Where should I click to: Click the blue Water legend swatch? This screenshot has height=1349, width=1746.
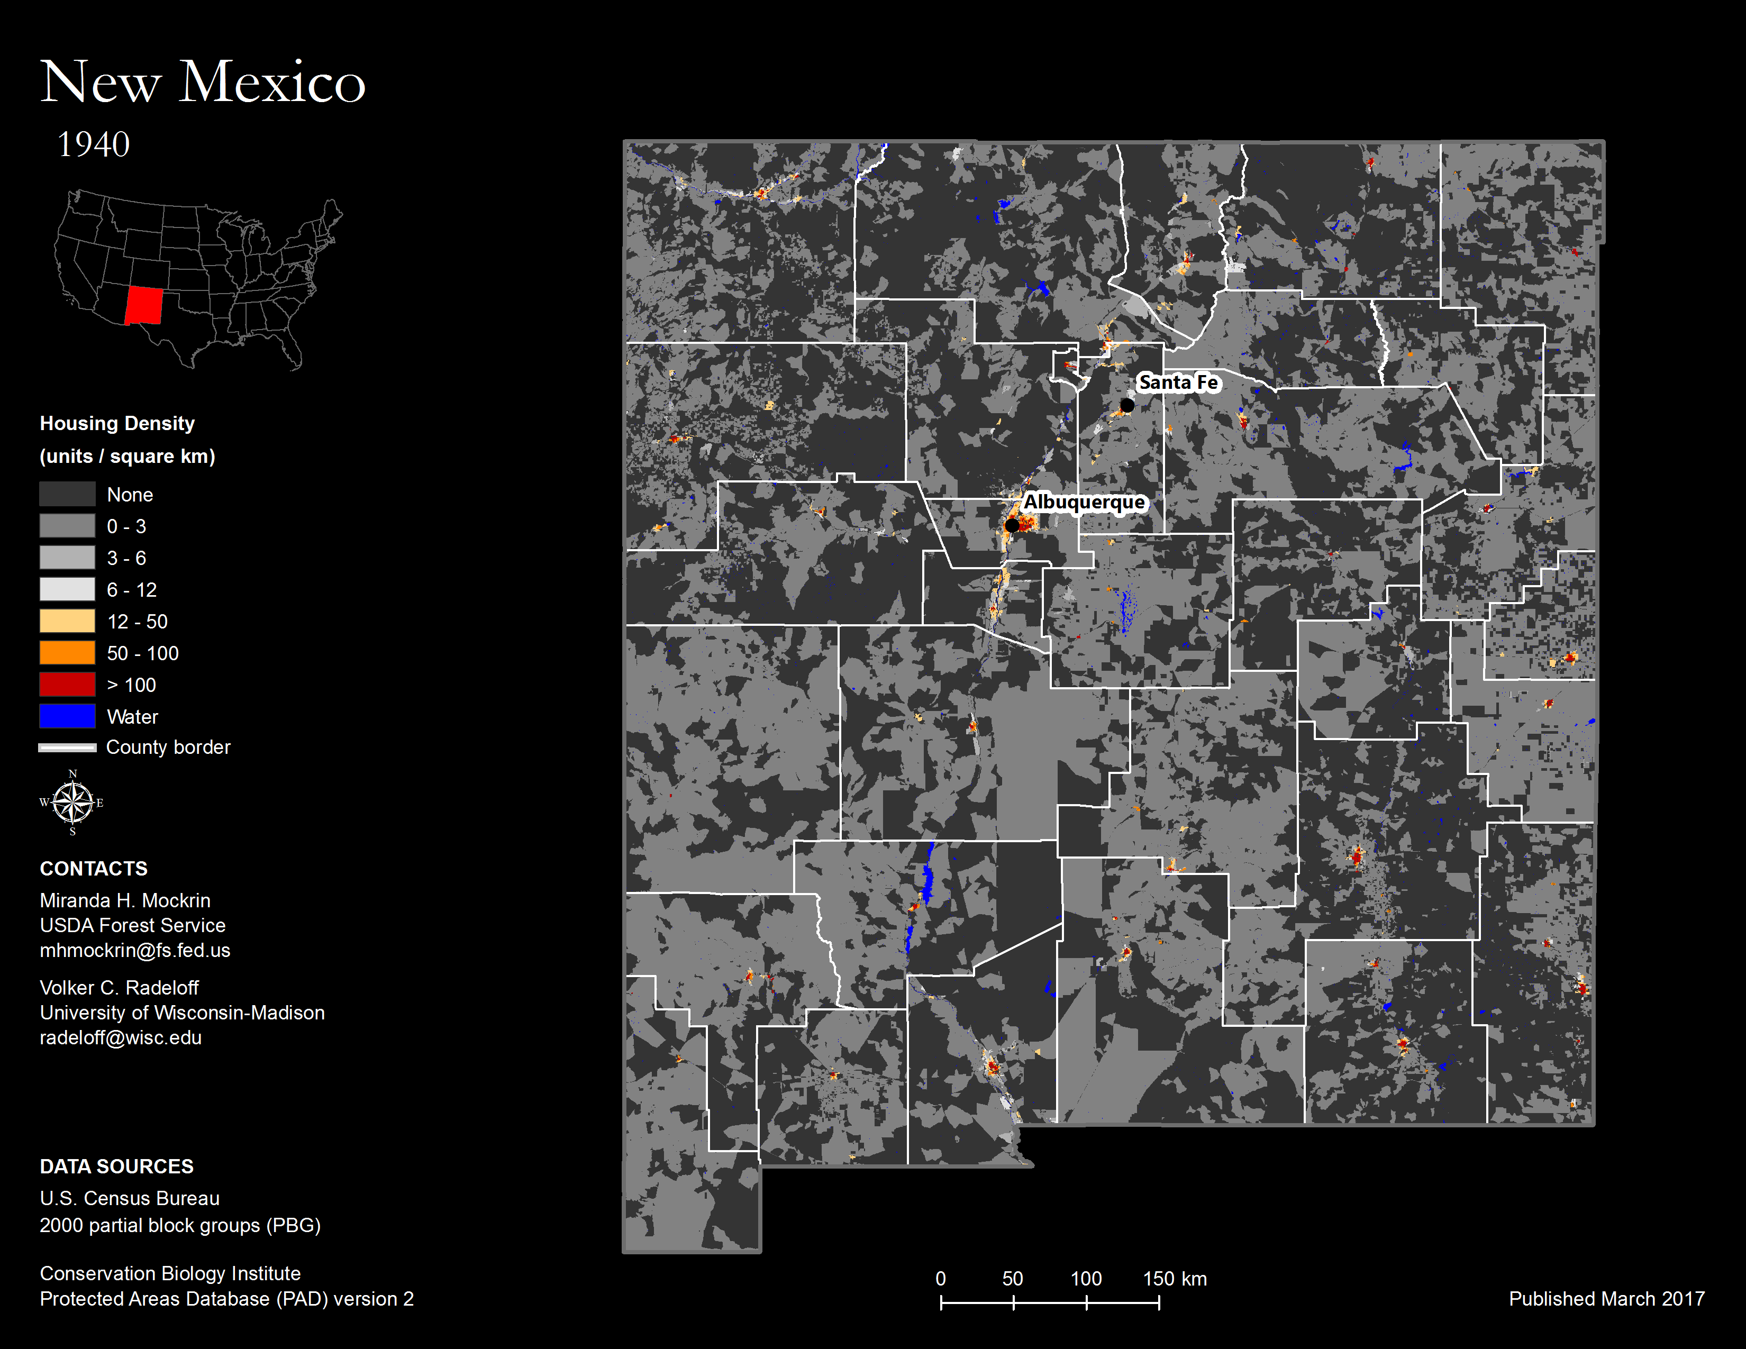(x=67, y=716)
